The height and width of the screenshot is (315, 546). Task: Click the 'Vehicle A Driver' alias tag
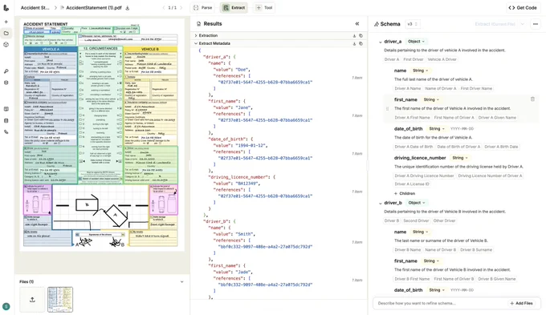[x=442, y=59]
